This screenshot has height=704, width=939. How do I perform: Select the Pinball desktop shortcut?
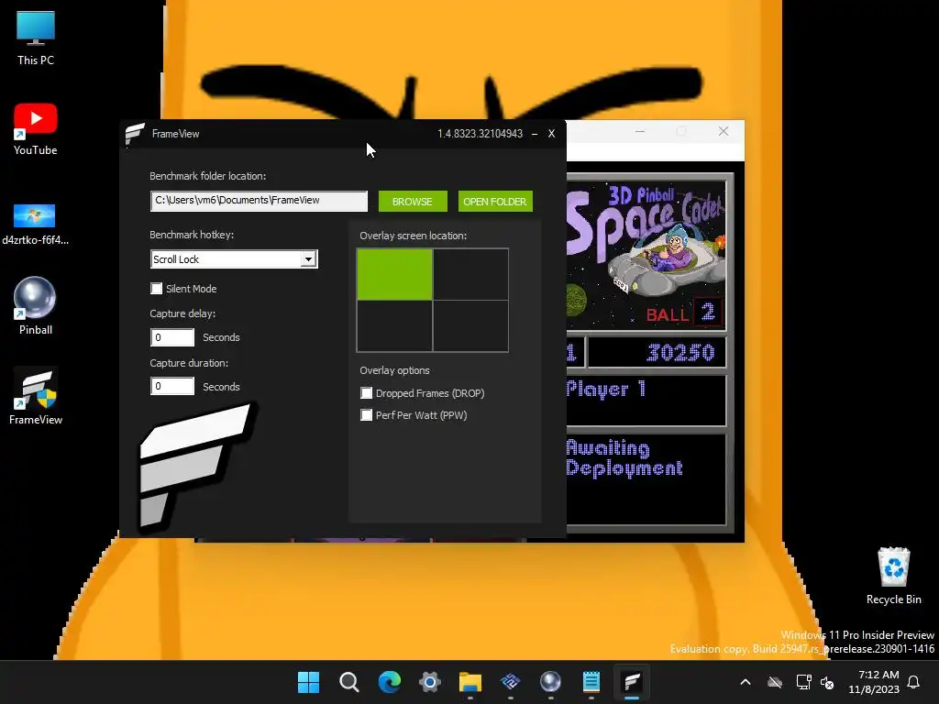pyautogui.click(x=36, y=305)
